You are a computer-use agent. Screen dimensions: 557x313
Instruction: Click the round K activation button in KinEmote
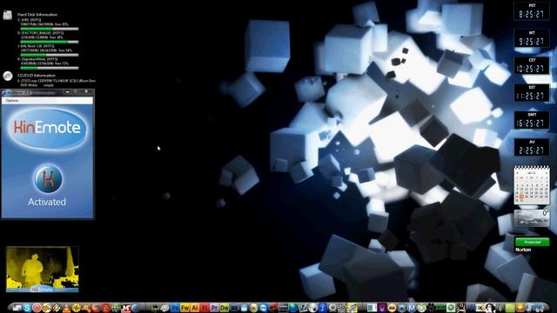pos(49,179)
